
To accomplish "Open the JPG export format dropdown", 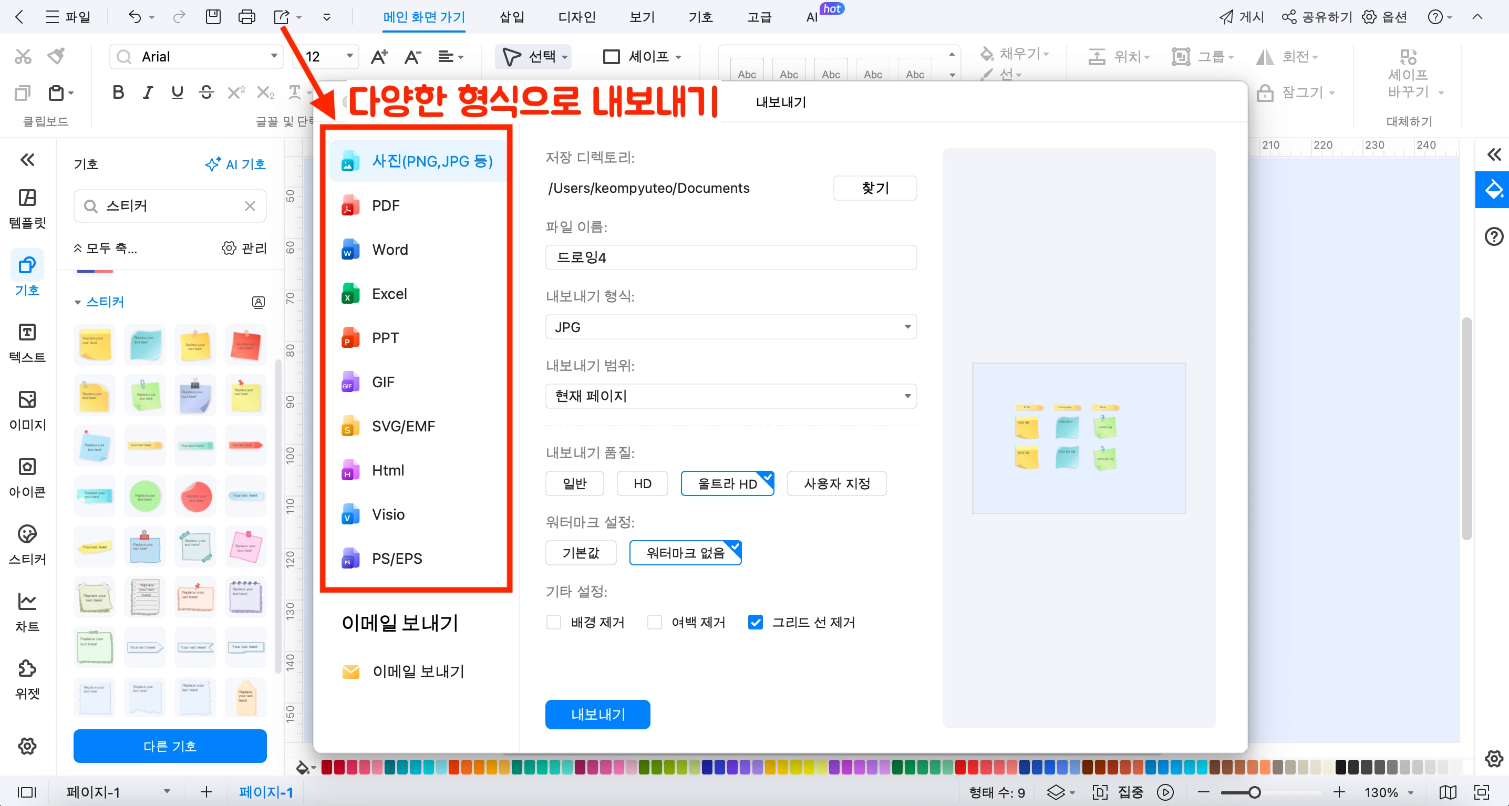I will (730, 327).
